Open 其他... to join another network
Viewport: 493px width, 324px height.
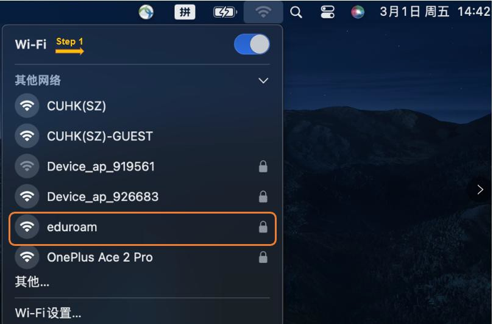[x=32, y=281]
